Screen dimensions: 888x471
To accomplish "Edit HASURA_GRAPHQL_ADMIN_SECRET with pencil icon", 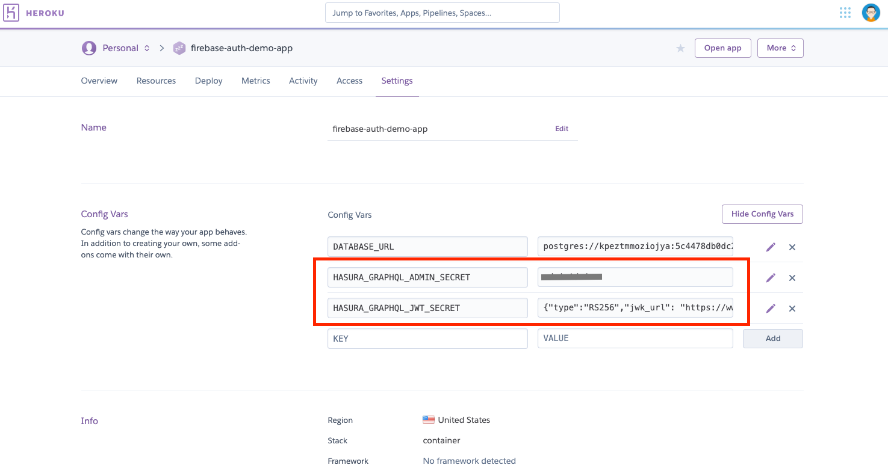I will pyautogui.click(x=771, y=278).
